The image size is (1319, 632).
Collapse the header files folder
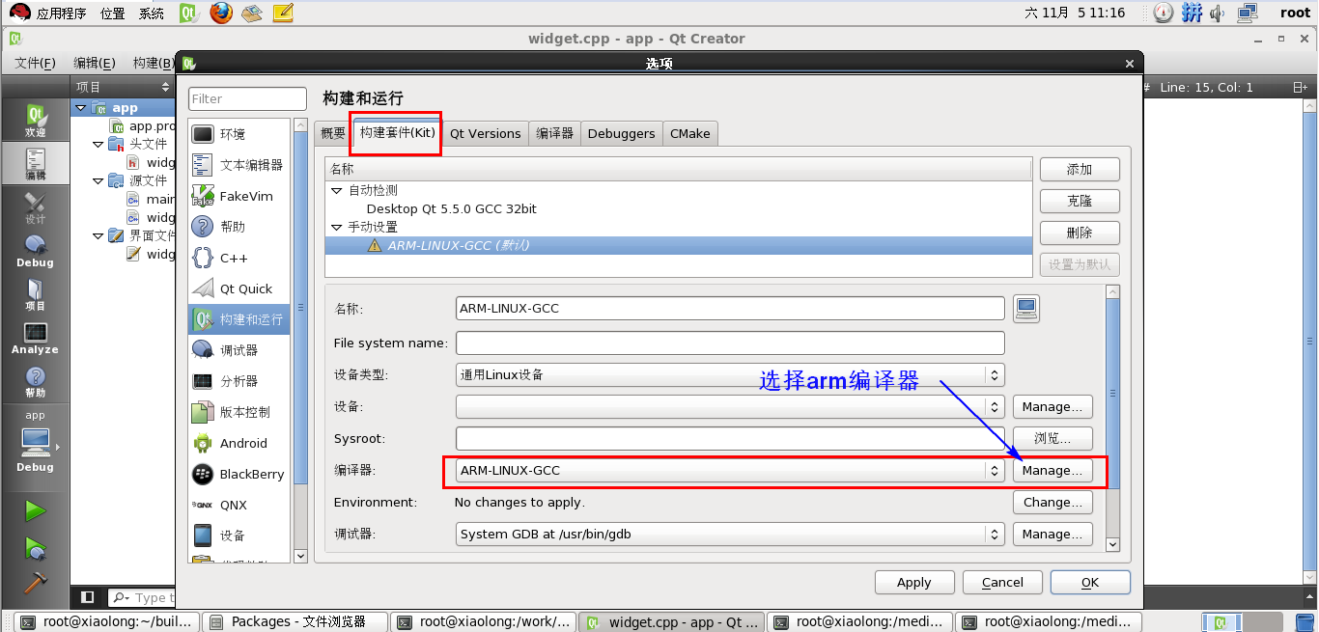click(98, 144)
